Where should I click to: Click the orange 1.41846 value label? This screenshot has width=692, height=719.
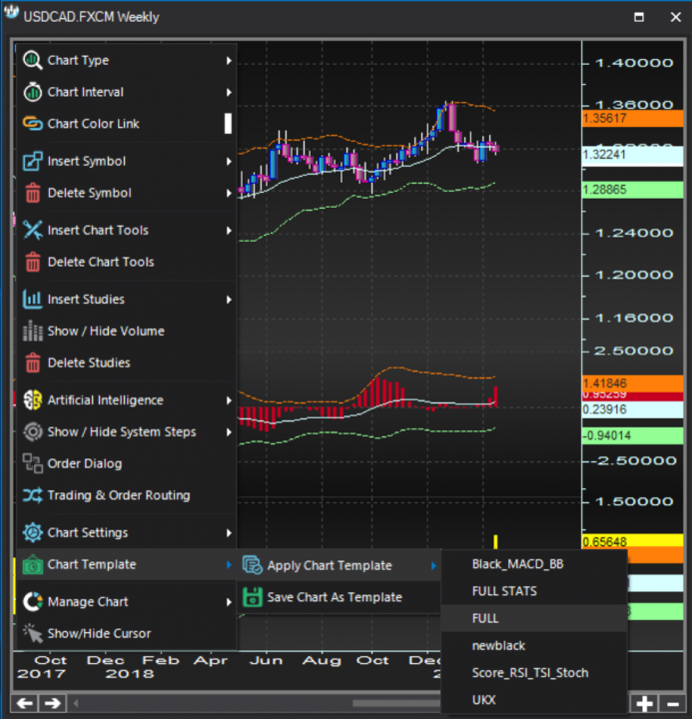point(632,383)
